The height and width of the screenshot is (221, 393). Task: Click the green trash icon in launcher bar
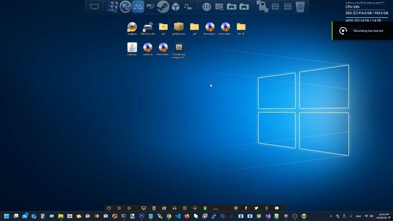(x=205, y=208)
